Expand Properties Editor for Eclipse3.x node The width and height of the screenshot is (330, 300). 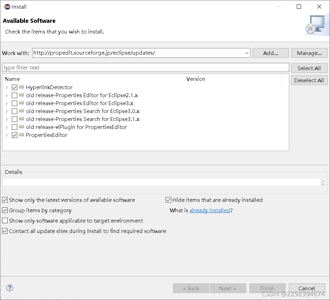(7, 103)
